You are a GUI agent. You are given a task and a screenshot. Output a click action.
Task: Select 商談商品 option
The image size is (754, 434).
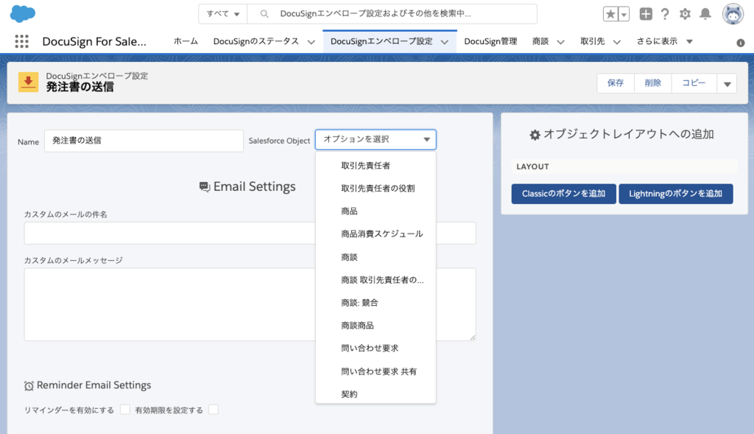(376, 325)
